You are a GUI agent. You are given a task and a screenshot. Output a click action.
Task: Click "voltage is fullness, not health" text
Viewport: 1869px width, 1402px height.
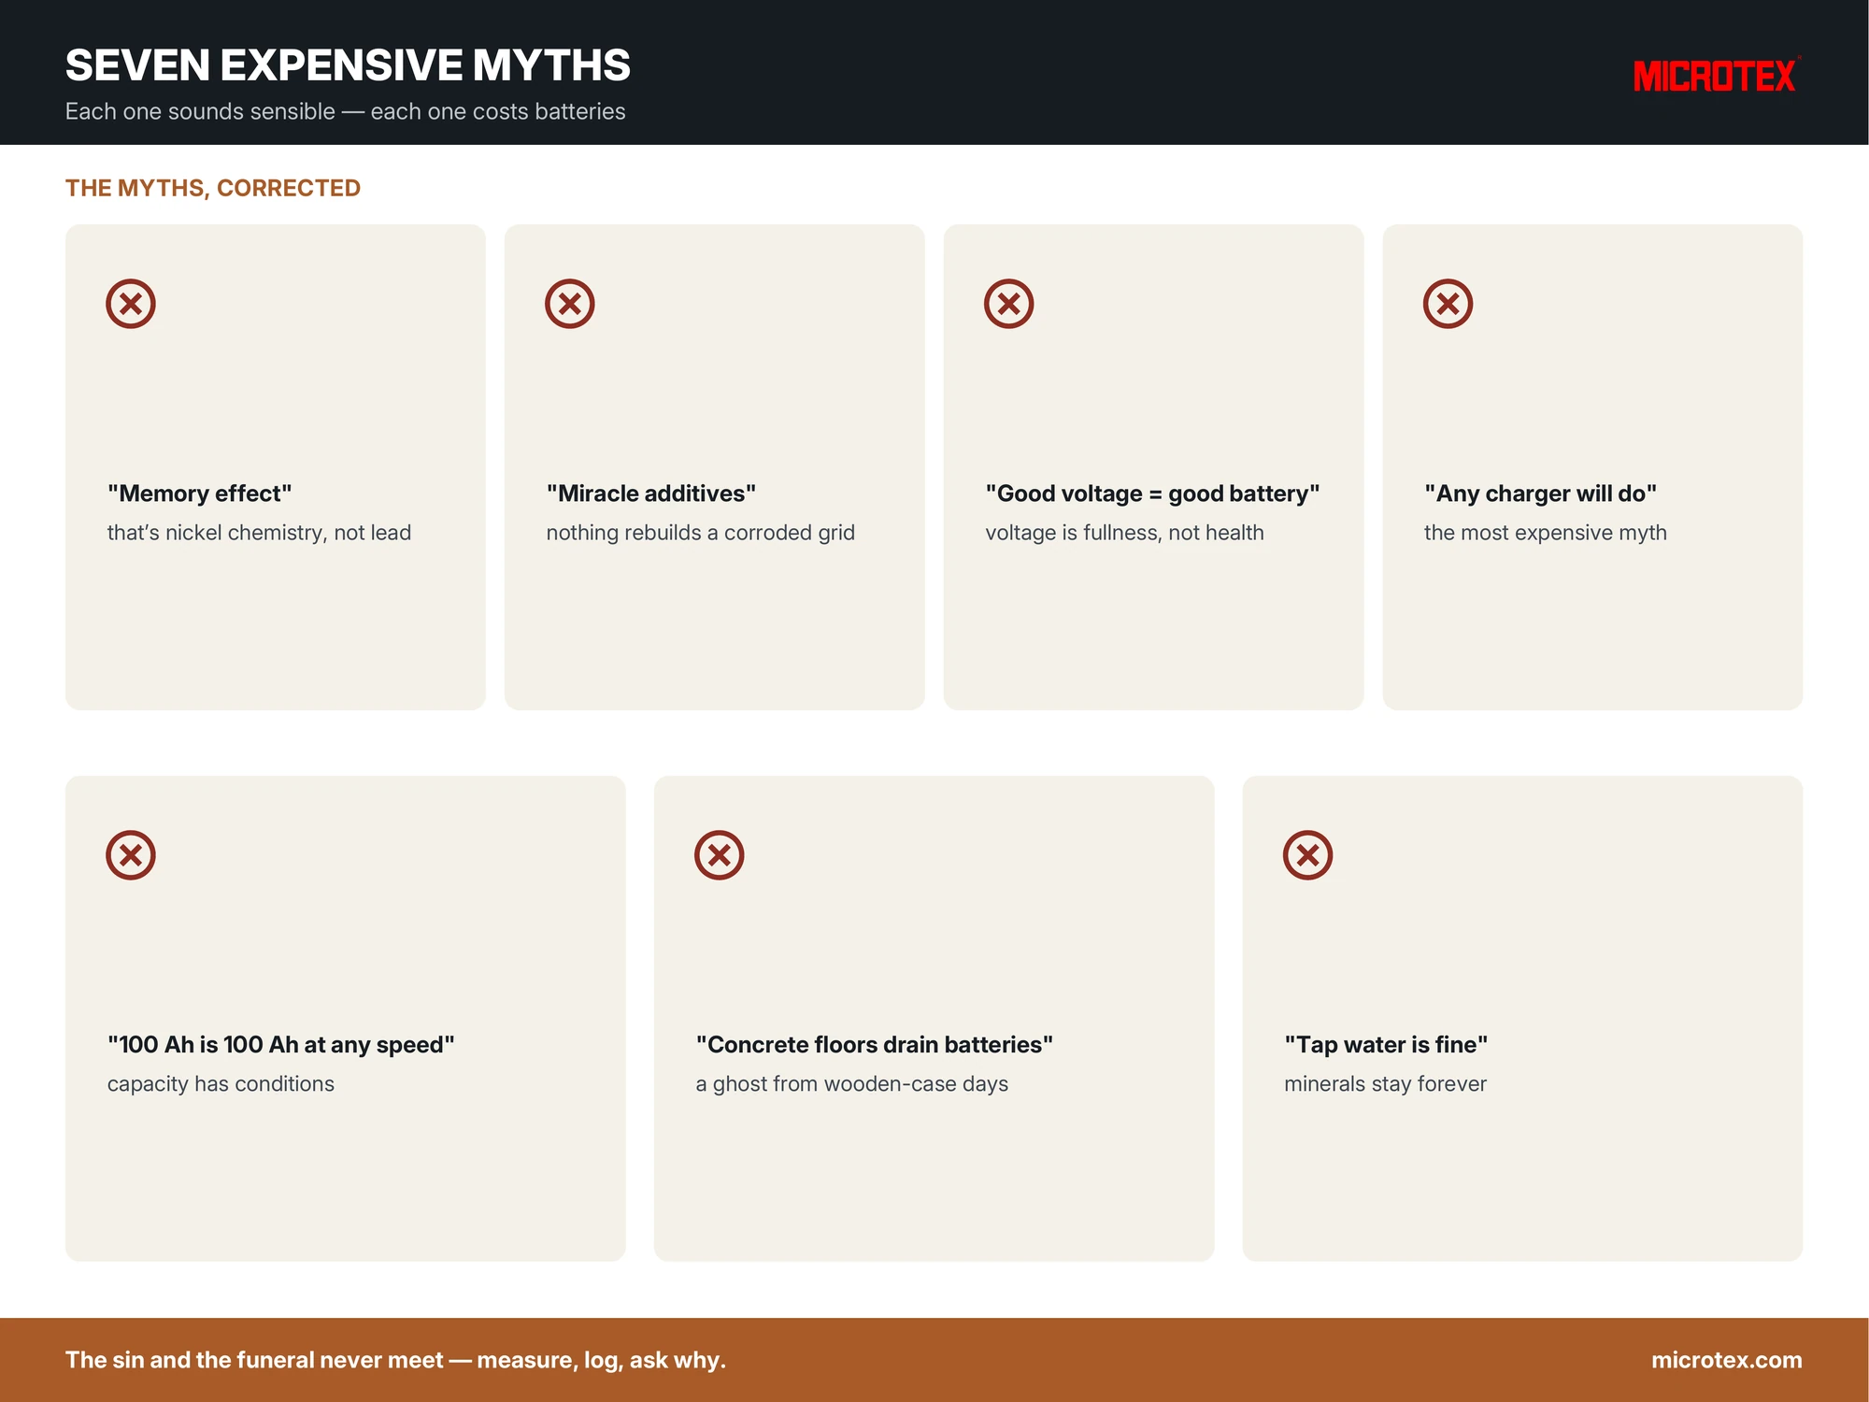click(1124, 533)
